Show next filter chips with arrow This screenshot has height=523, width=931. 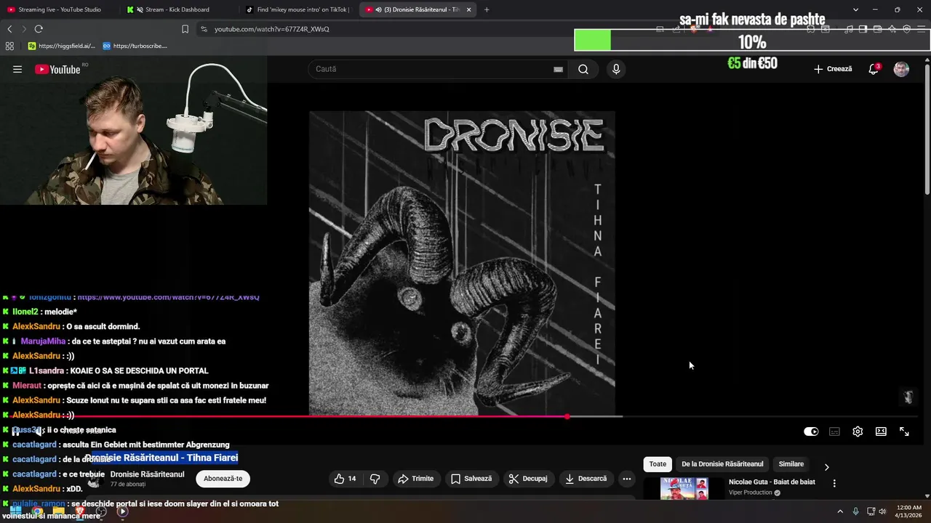826,466
